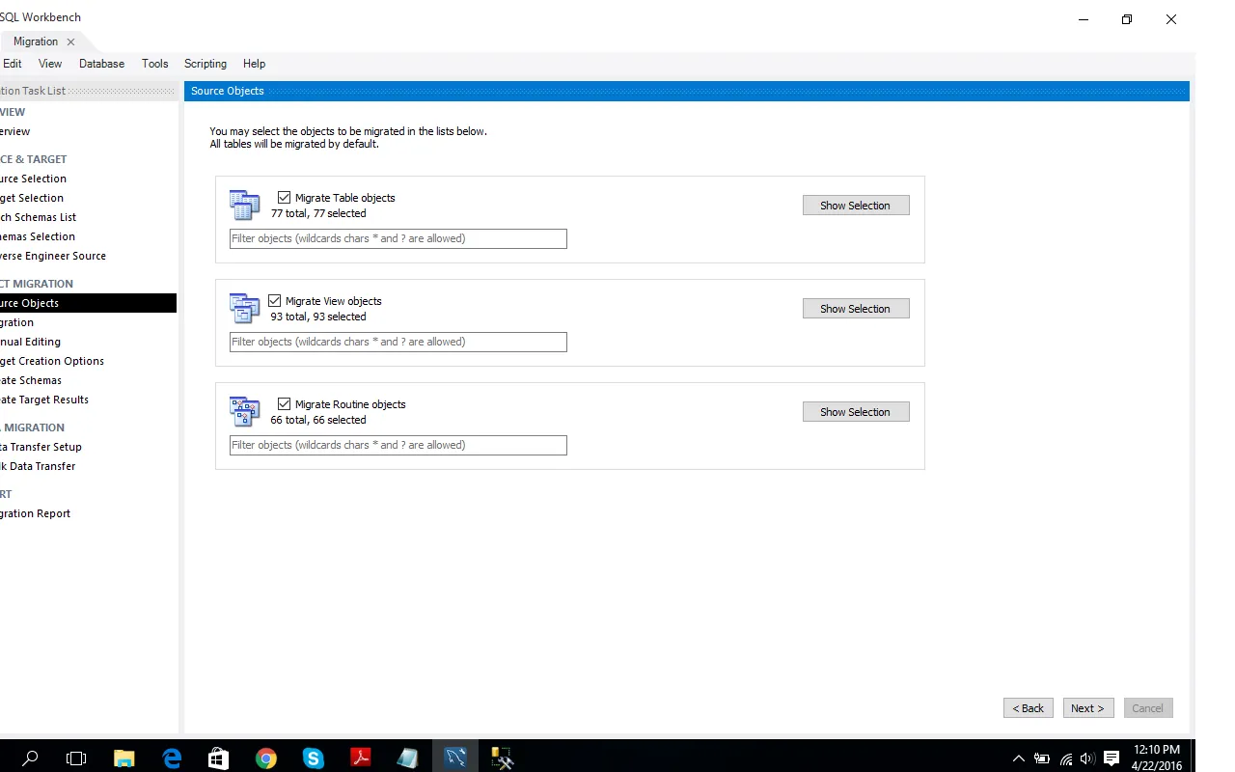1235x772 pixels.
Task: Open the View menu
Action: (x=50, y=64)
